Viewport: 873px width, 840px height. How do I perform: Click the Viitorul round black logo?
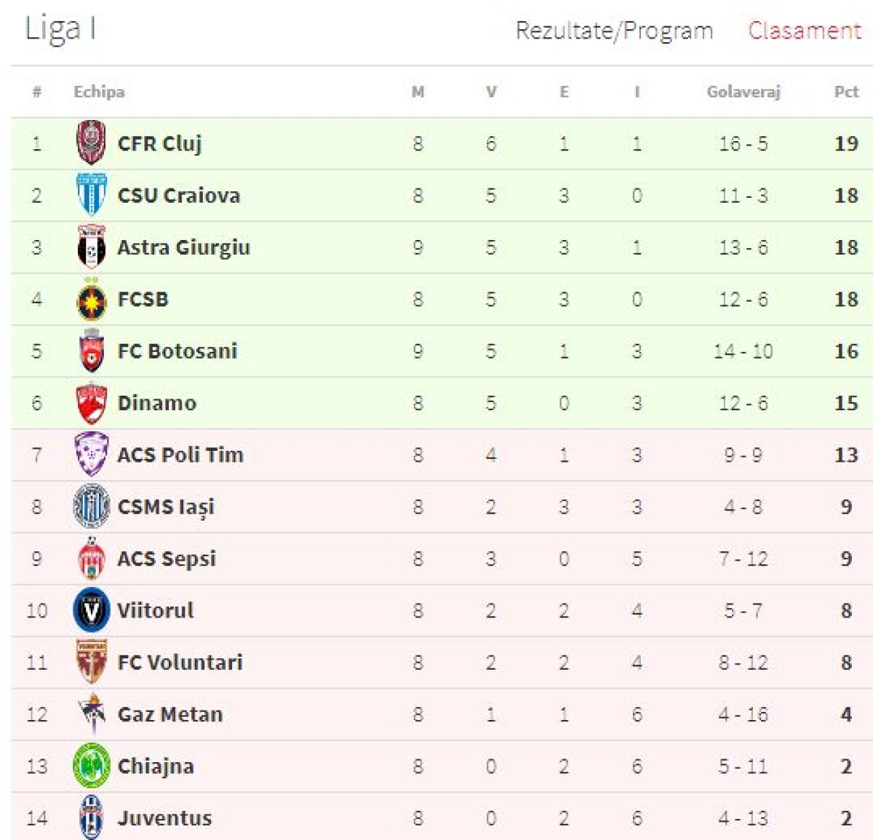pos(91,609)
